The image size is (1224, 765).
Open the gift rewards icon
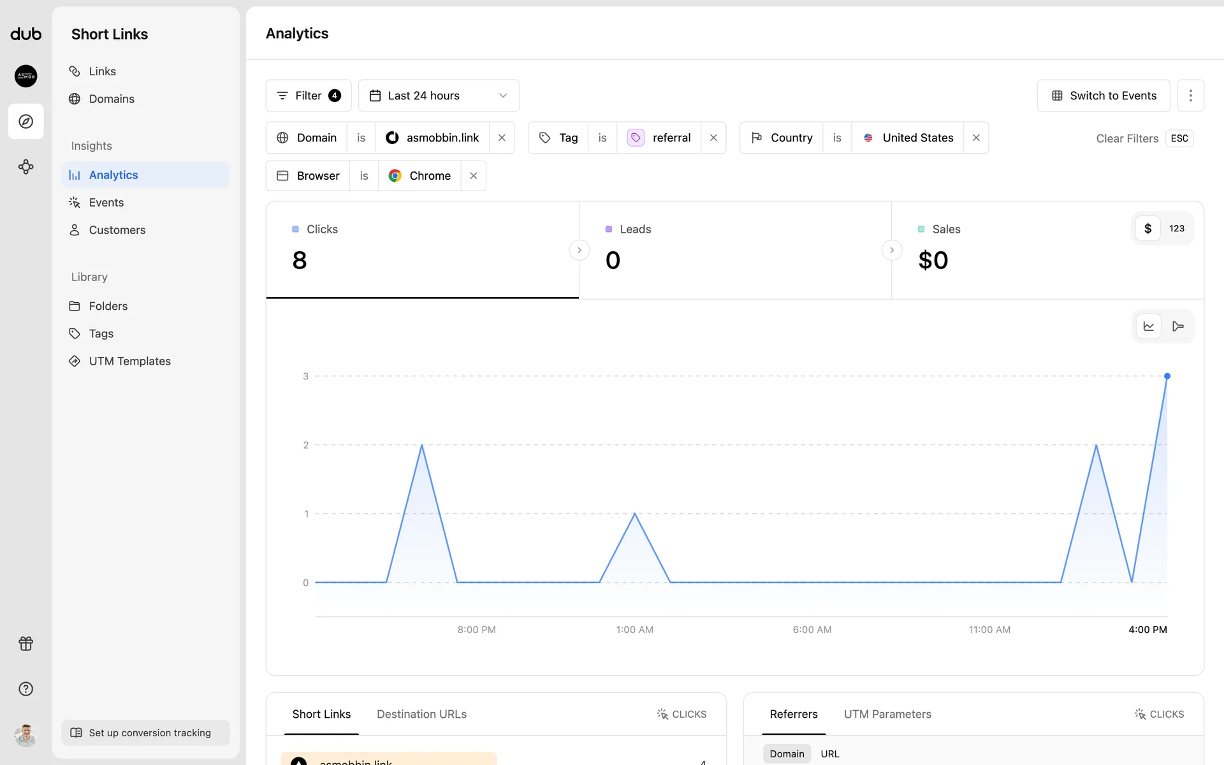pos(25,643)
